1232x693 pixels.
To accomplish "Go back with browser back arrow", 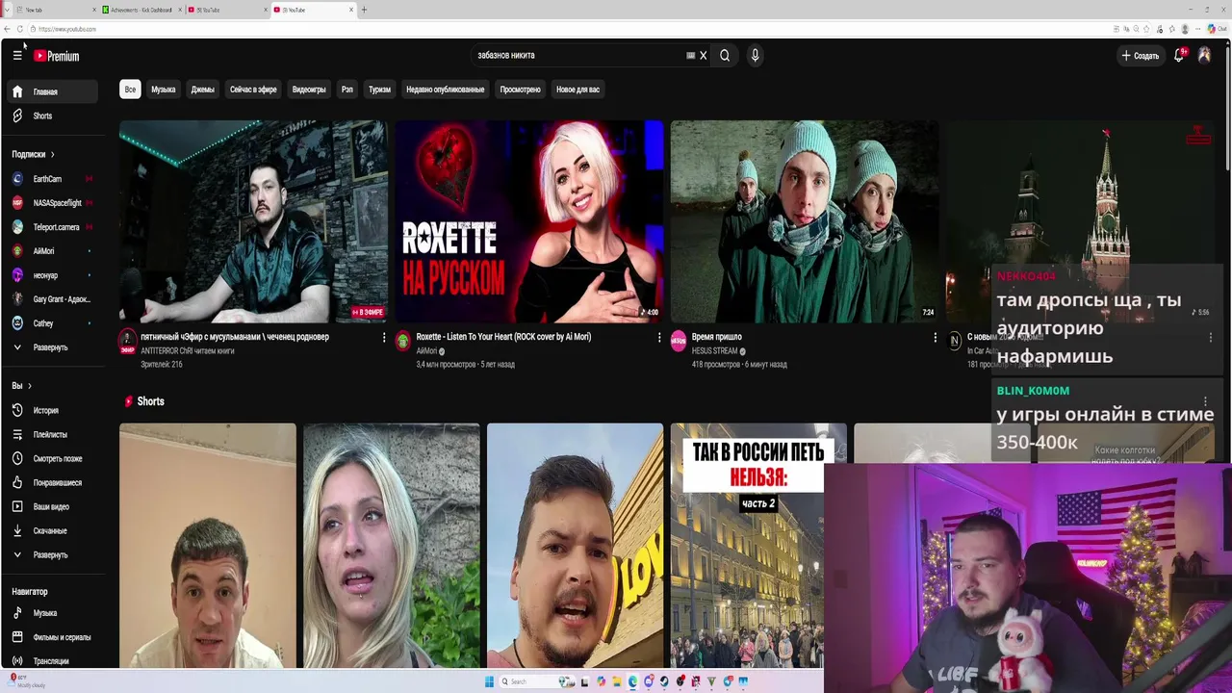I will [7, 29].
